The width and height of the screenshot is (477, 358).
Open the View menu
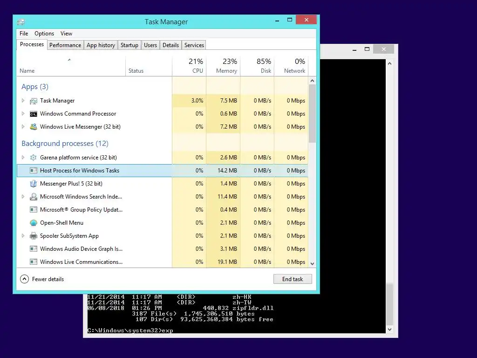point(66,34)
